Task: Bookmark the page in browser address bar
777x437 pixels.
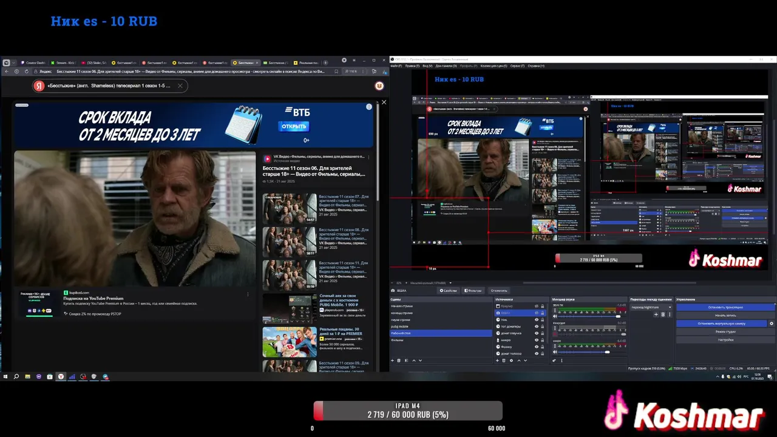Action: click(x=336, y=71)
